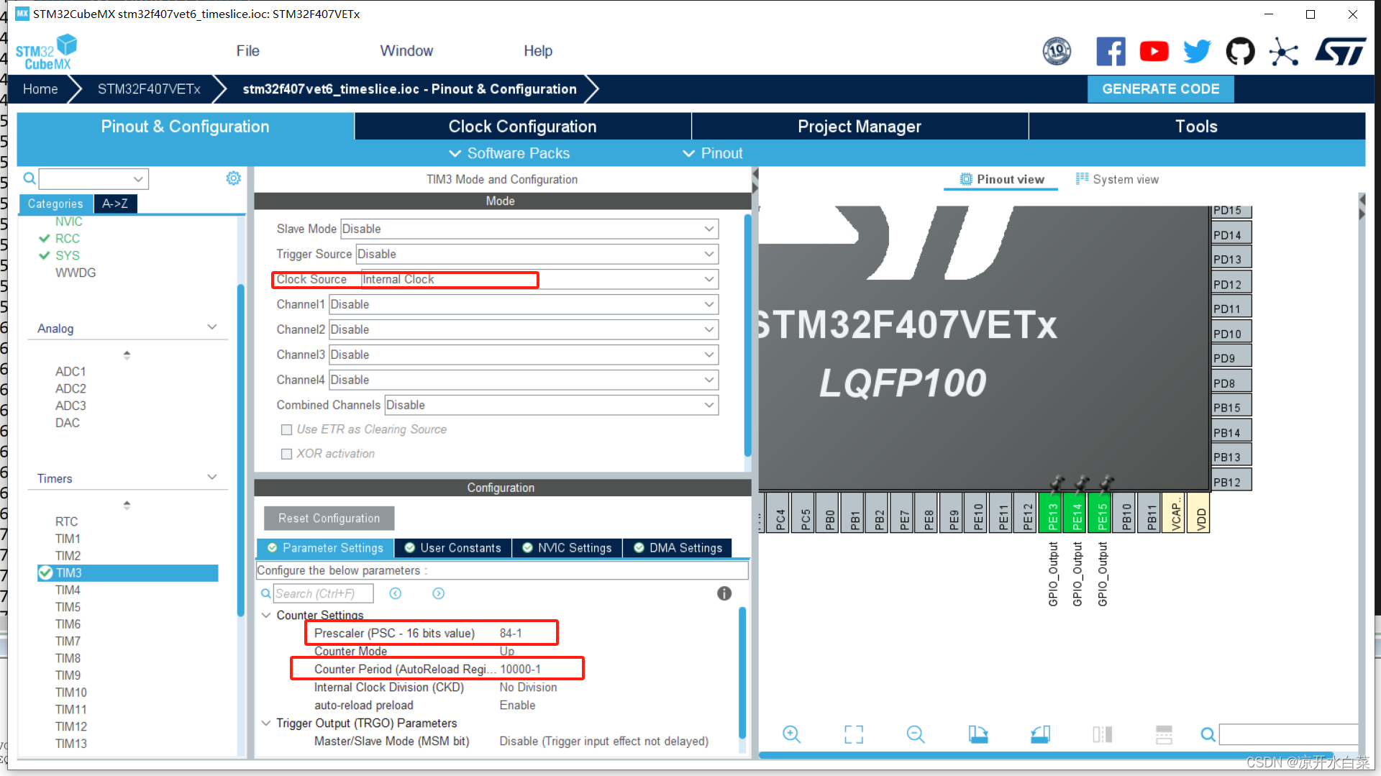This screenshot has height=776, width=1381.
Task: Rotate chip counter-clockwise icon
Action: point(1040,734)
